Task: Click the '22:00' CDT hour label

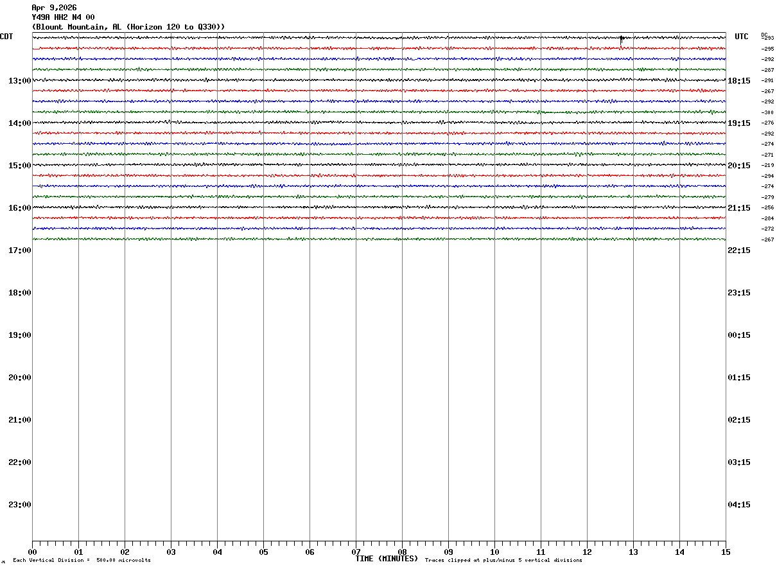Action: [x=20, y=462]
